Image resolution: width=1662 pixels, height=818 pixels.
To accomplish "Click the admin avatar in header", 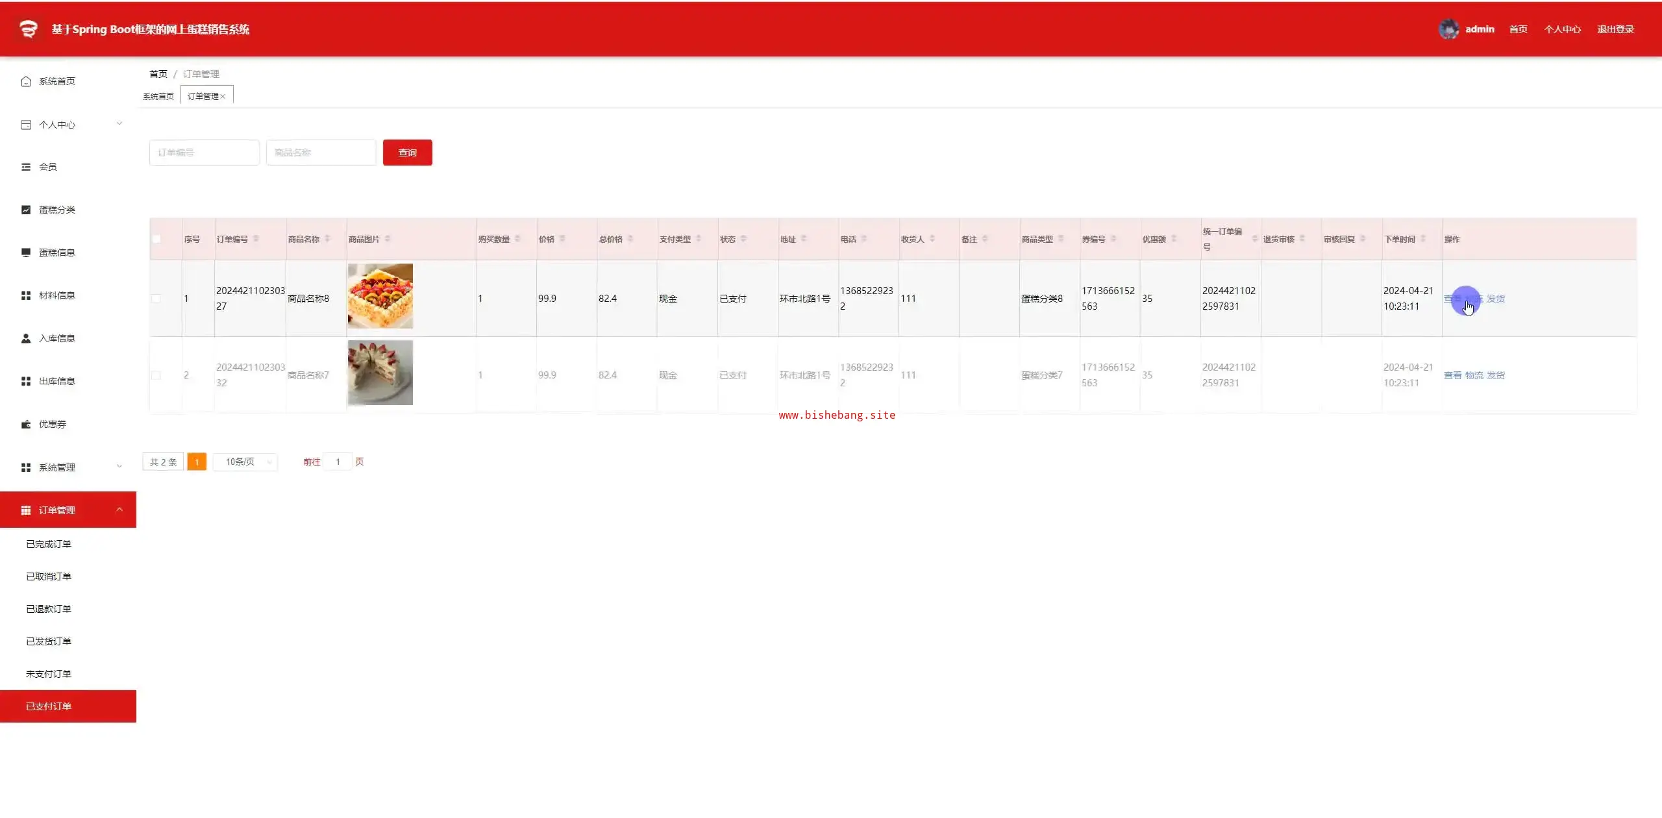I will click(x=1448, y=29).
